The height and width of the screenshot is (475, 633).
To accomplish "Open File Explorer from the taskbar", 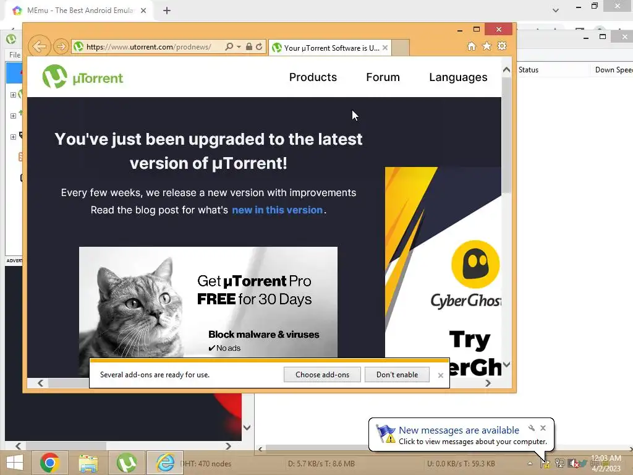I will click(x=88, y=463).
